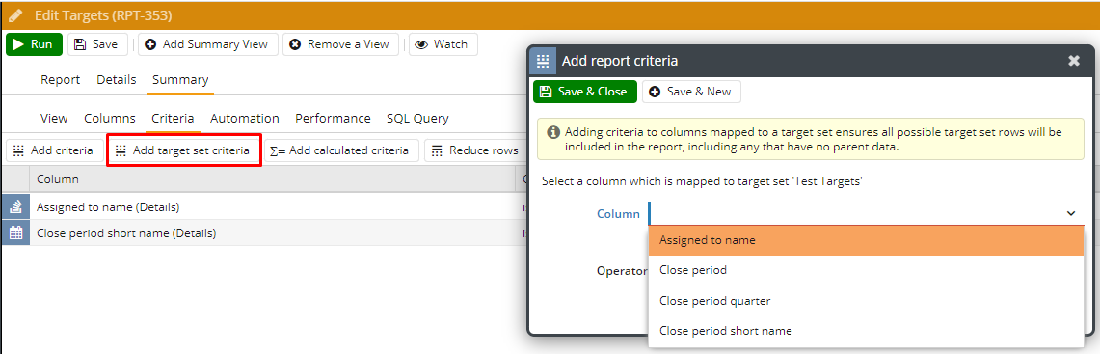
Task: Switch to the Details tab
Action: [x=117, y=80]
